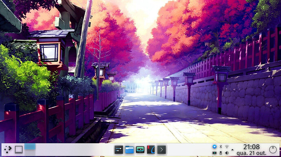Launch the dark app with blue curve icon

click(x=151, y=150)
